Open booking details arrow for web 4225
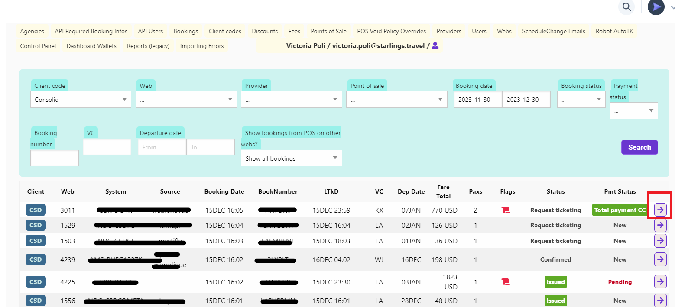 (x=660, y=282)
